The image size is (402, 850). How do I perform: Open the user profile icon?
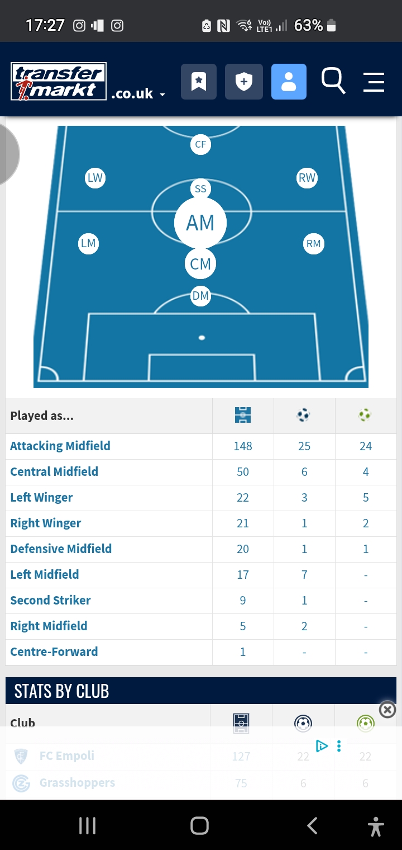pos(289,82)
